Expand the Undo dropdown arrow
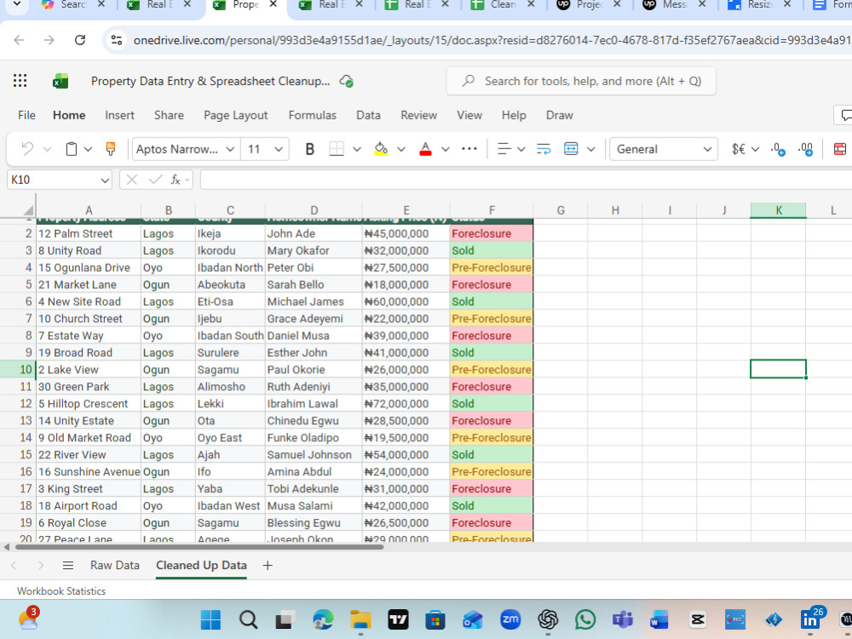 pyautogui.click(x=47, y=149)
